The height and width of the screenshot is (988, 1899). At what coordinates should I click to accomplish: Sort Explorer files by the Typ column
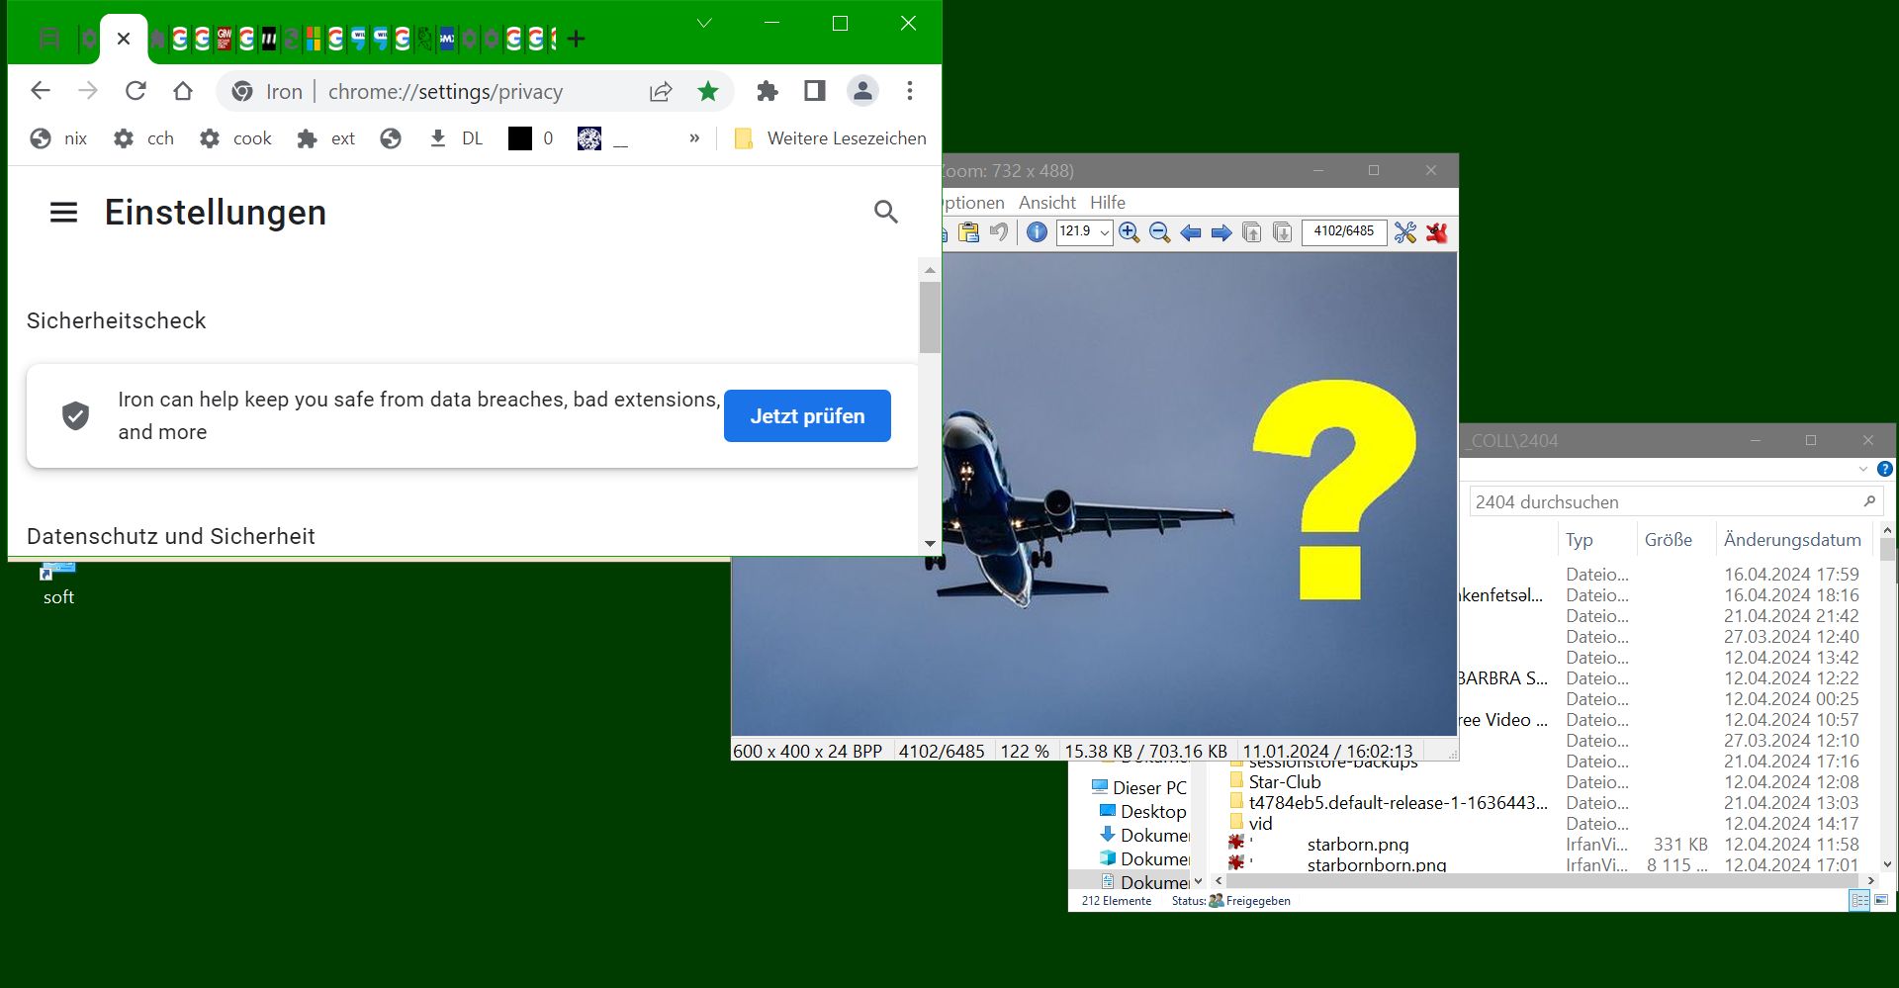1580,540
